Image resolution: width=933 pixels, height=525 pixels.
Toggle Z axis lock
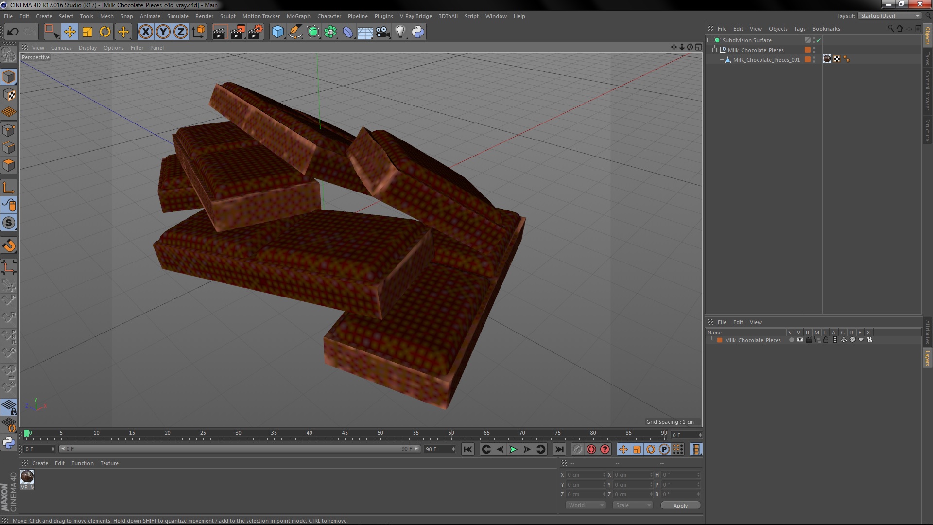[x=181, y=32]
